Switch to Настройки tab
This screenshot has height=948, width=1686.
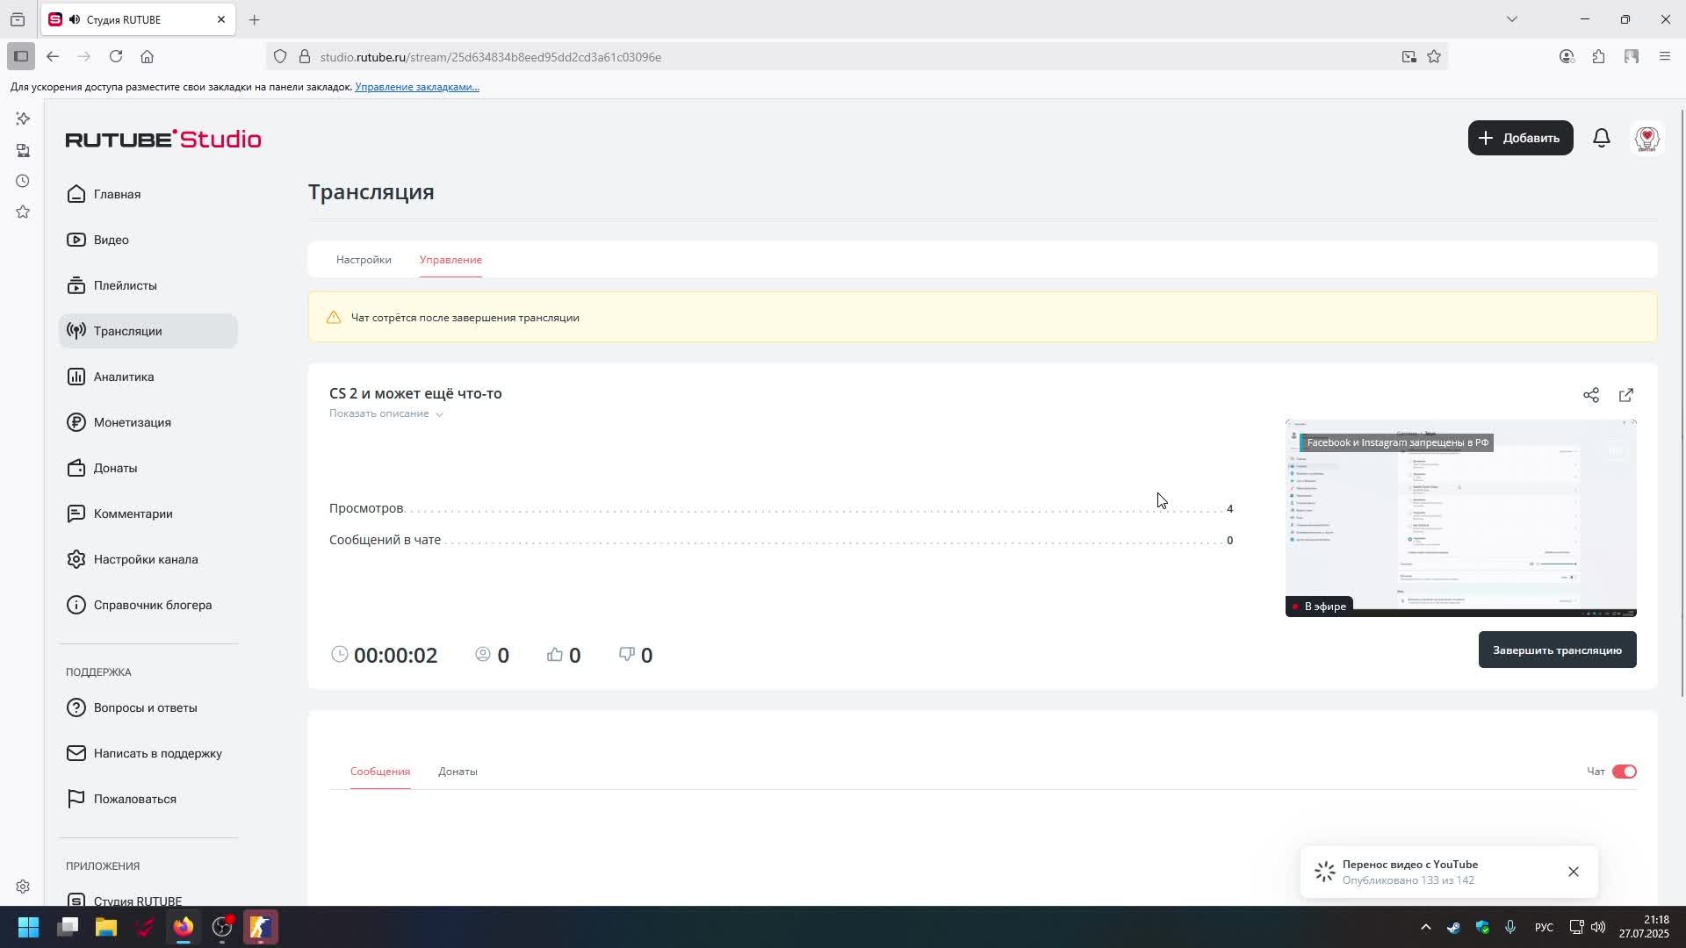coord(364,260)
